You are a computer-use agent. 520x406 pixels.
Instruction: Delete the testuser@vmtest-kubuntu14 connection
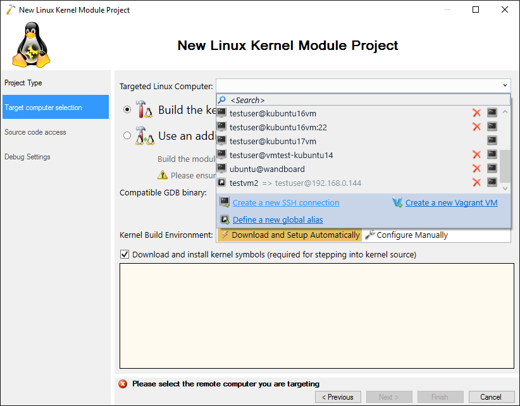(x=476, y=155)
